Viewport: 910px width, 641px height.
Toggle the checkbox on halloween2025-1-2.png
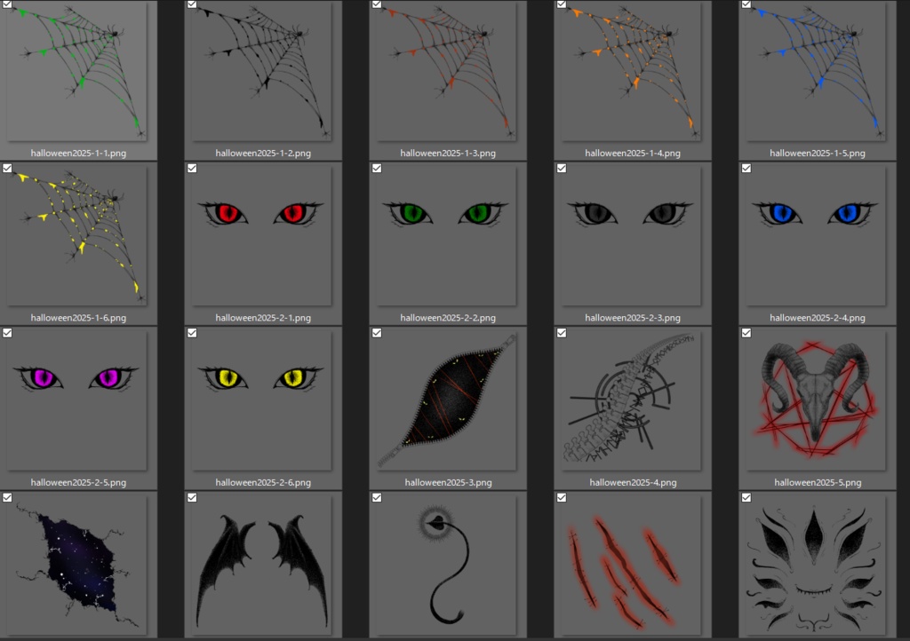point(192,4)
